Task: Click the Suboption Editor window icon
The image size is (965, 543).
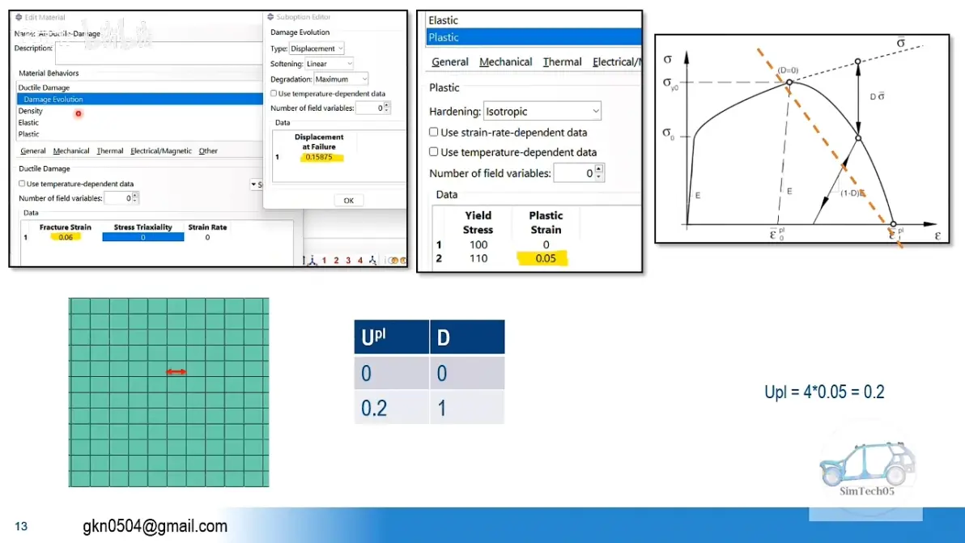Action: click(x=270, y=17)
